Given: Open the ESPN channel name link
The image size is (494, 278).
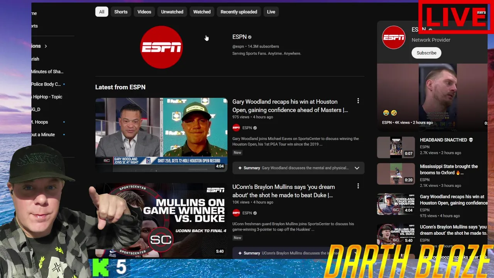Looking at the screenshot, I should (x=239, y=37).
